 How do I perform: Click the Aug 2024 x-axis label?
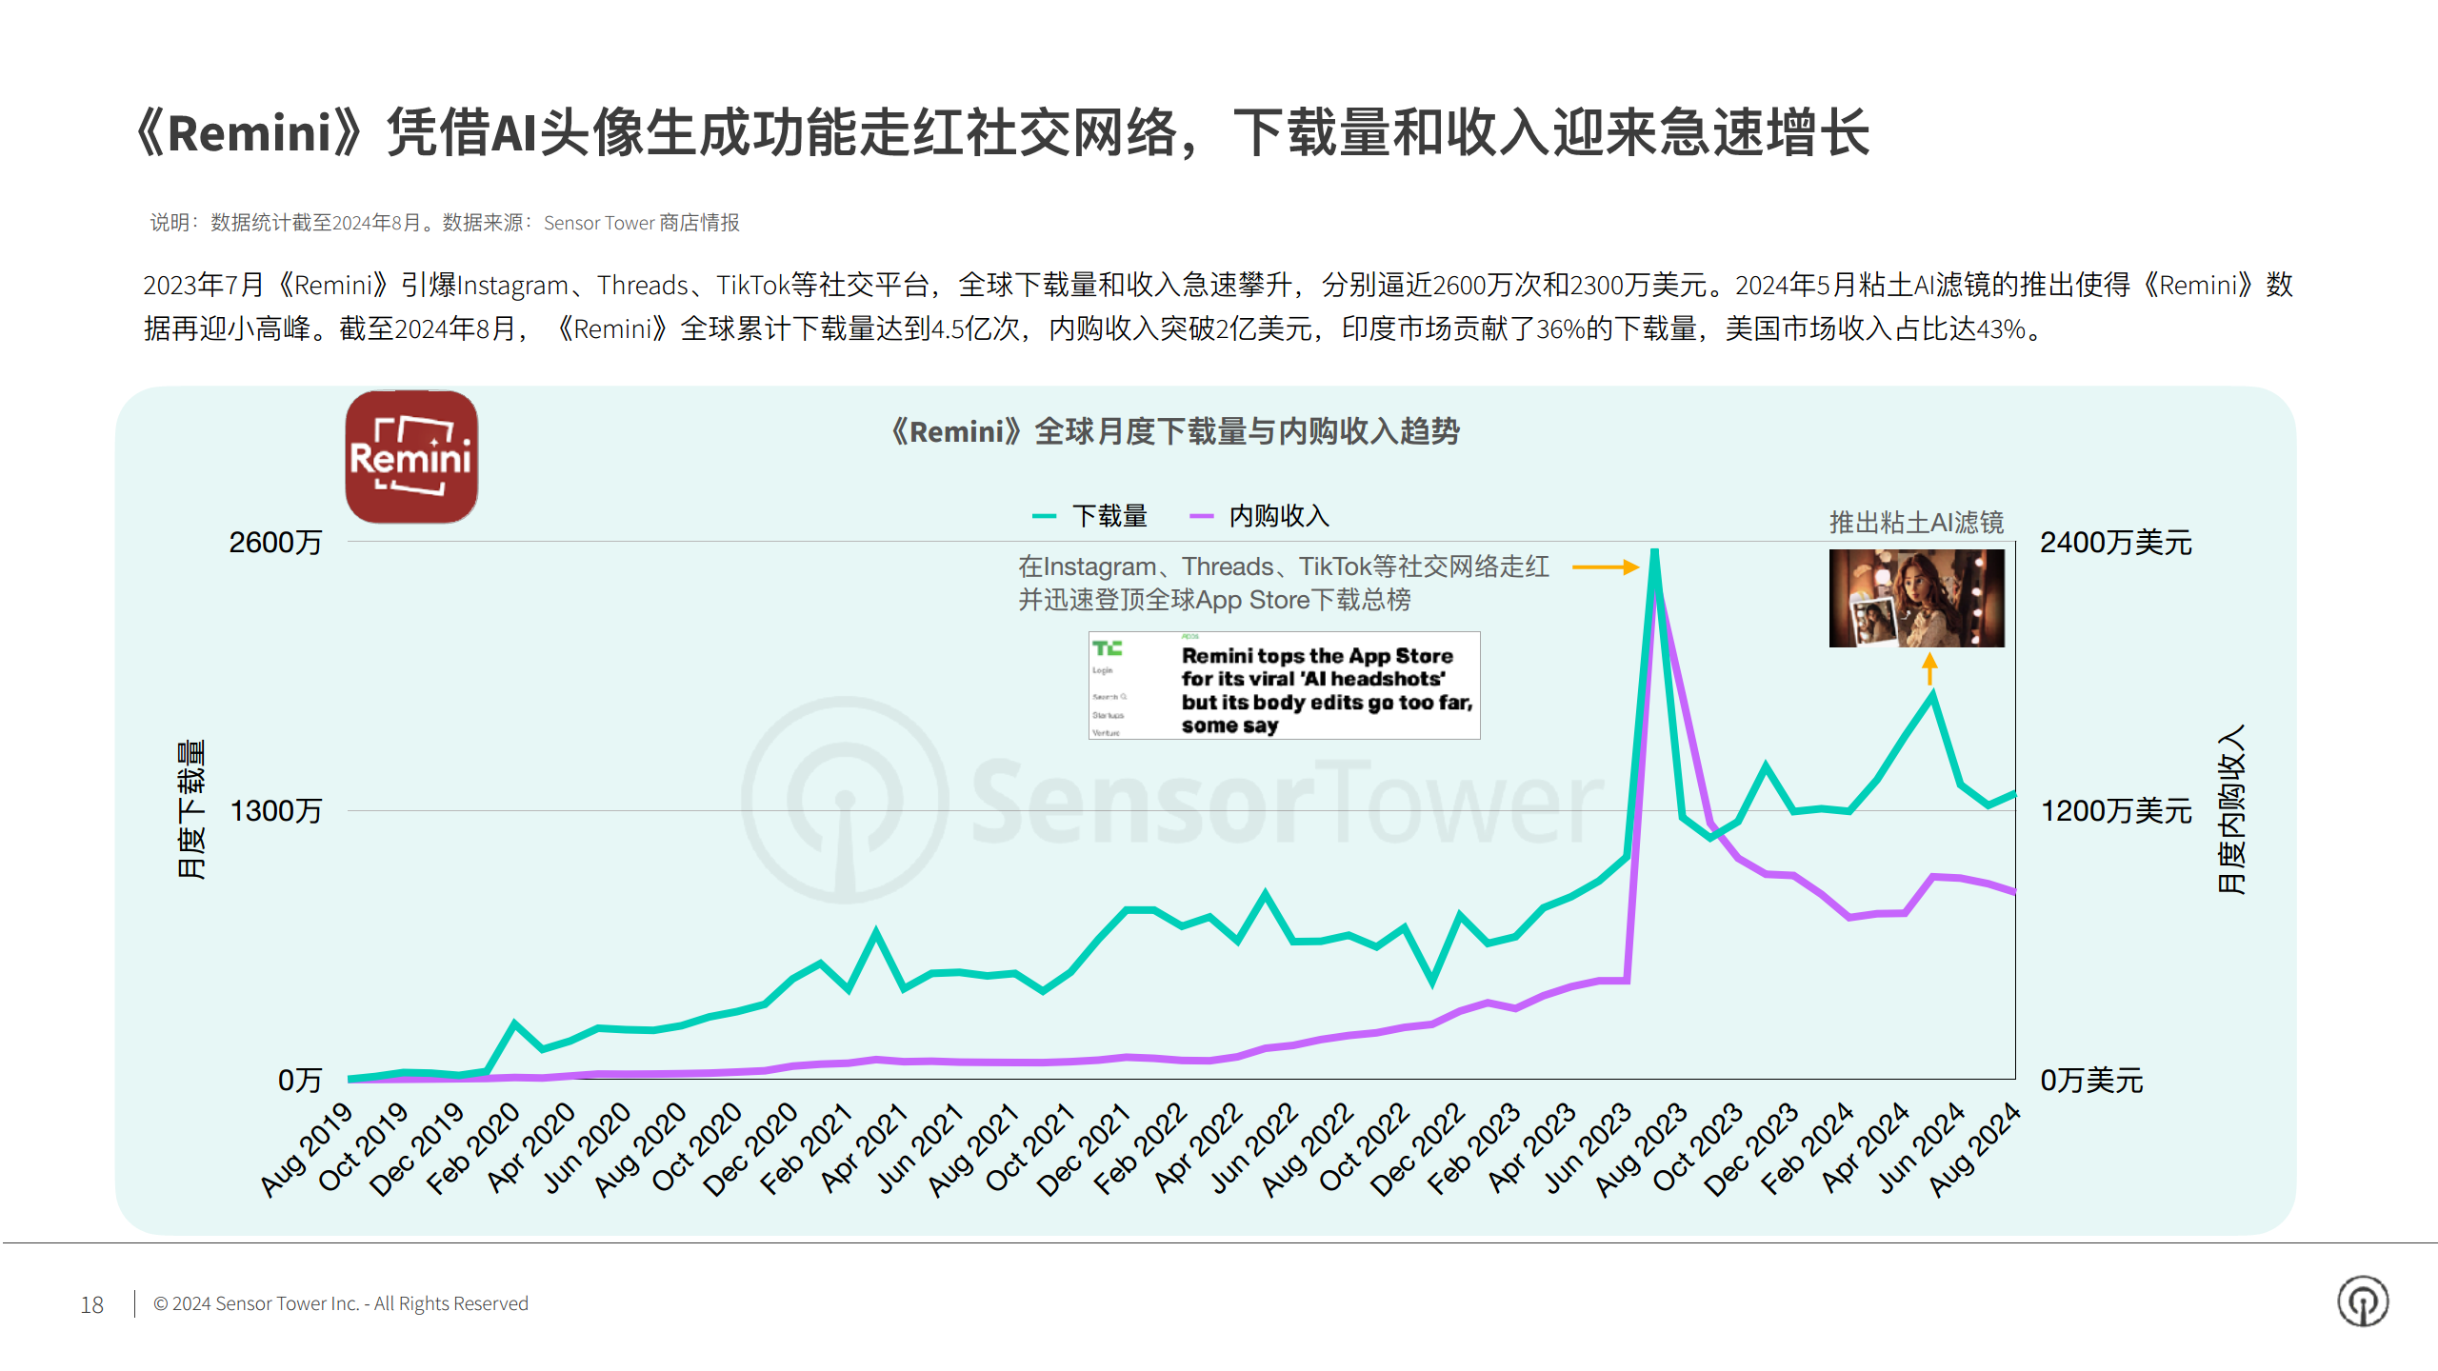(x=1974, y=1148)
